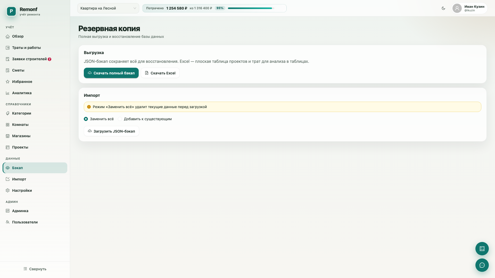Click the Траты и работы icon
This screenshot has width=495, height=278.
(x=8, y=48)
